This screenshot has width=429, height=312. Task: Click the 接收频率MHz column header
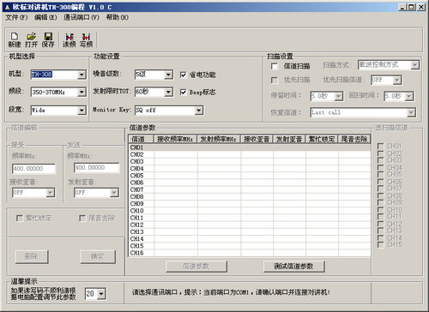pyautogui.click(x=175, y=139)
